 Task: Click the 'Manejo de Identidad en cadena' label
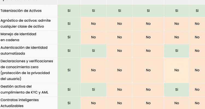(18, 37)
